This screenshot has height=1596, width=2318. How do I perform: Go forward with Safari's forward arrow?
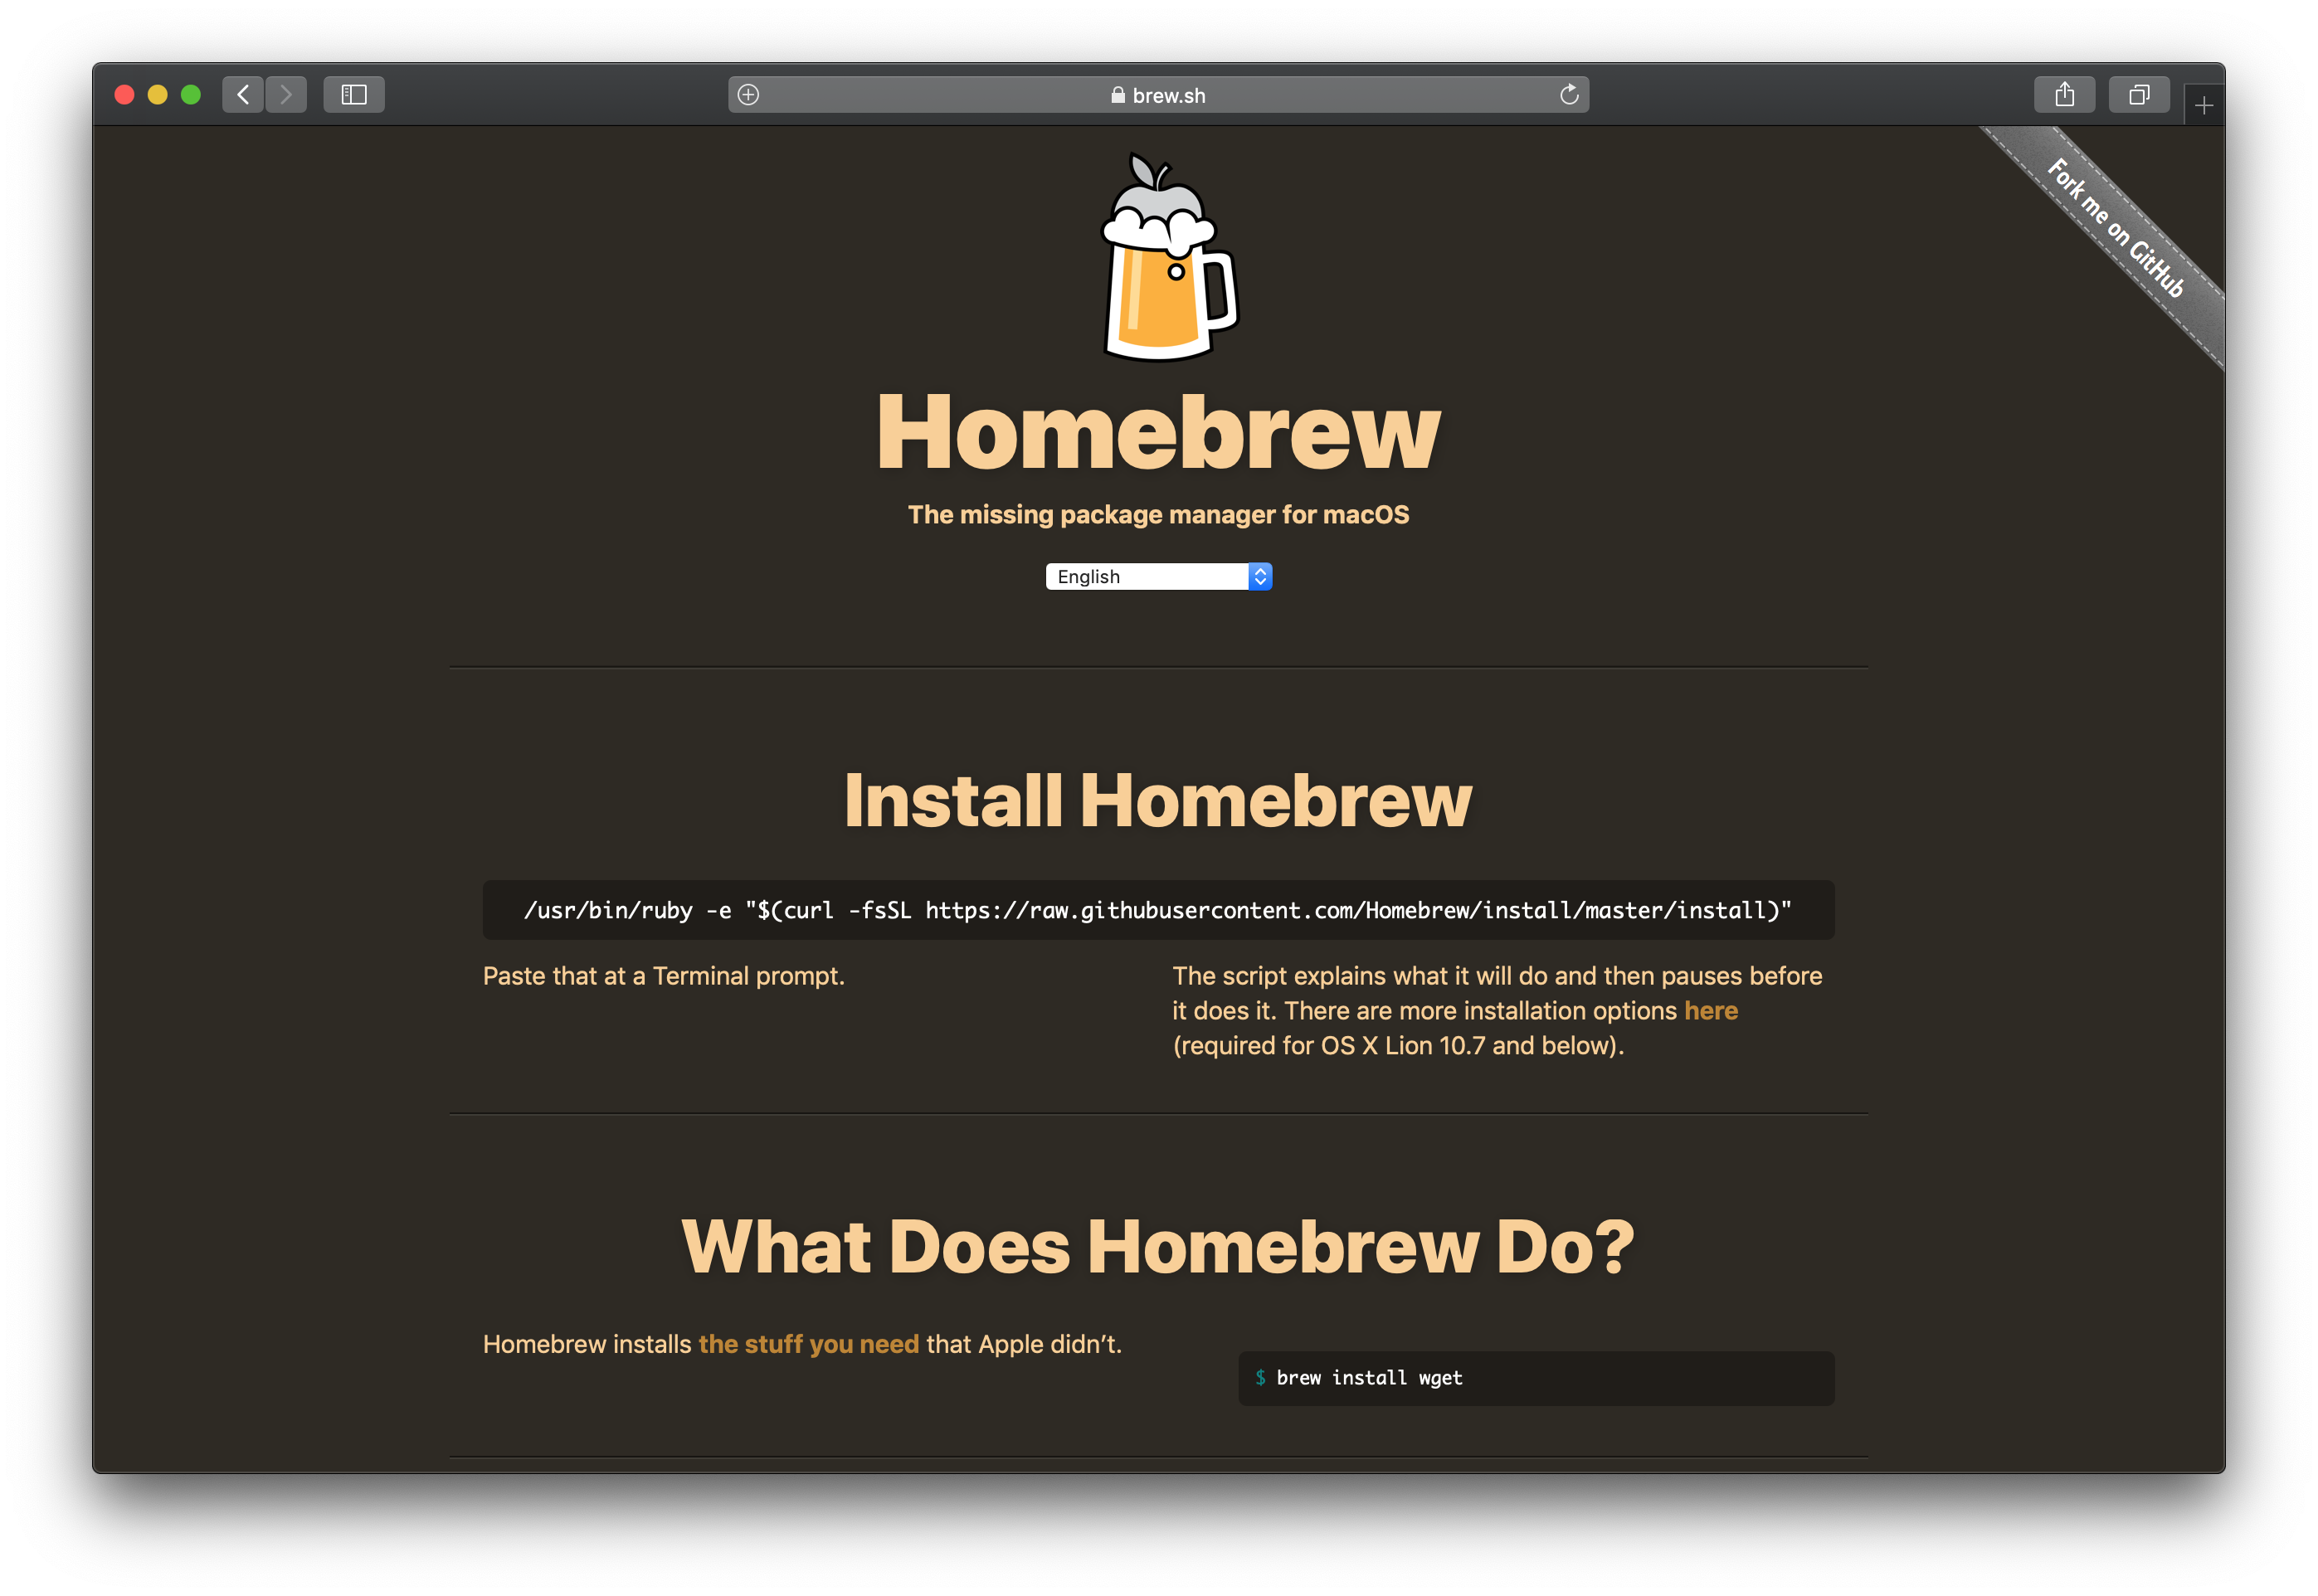pyautogui.click(x=286, y=95)
